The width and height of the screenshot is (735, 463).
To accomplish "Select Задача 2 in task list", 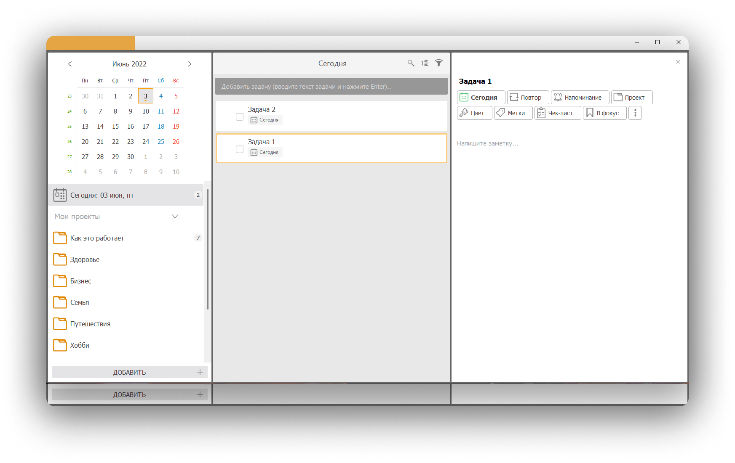I will [x=331, y=115].
